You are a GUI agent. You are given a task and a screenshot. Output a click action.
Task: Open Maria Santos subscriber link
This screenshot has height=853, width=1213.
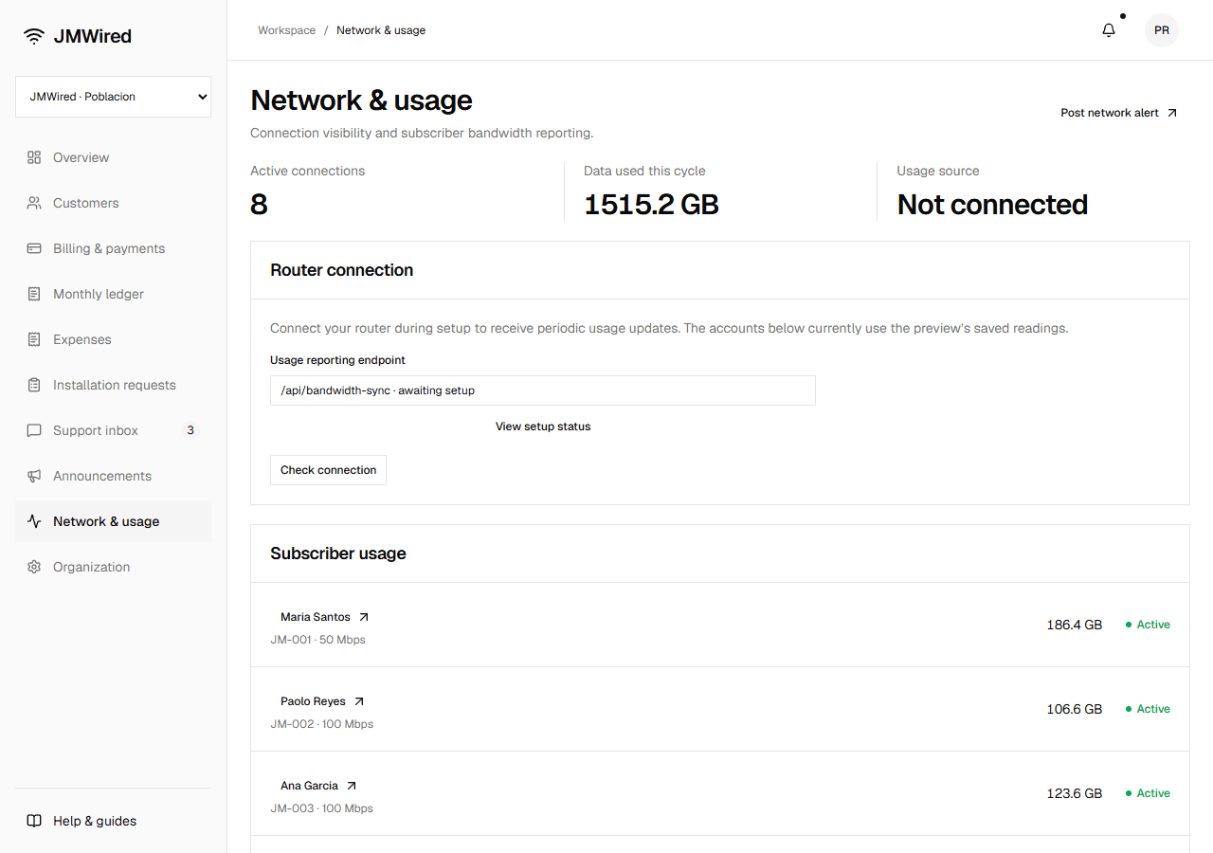point(325,617)
